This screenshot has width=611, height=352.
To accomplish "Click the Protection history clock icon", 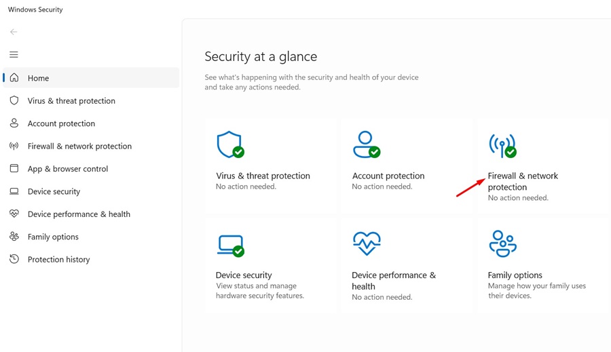I will coord(14,259).
